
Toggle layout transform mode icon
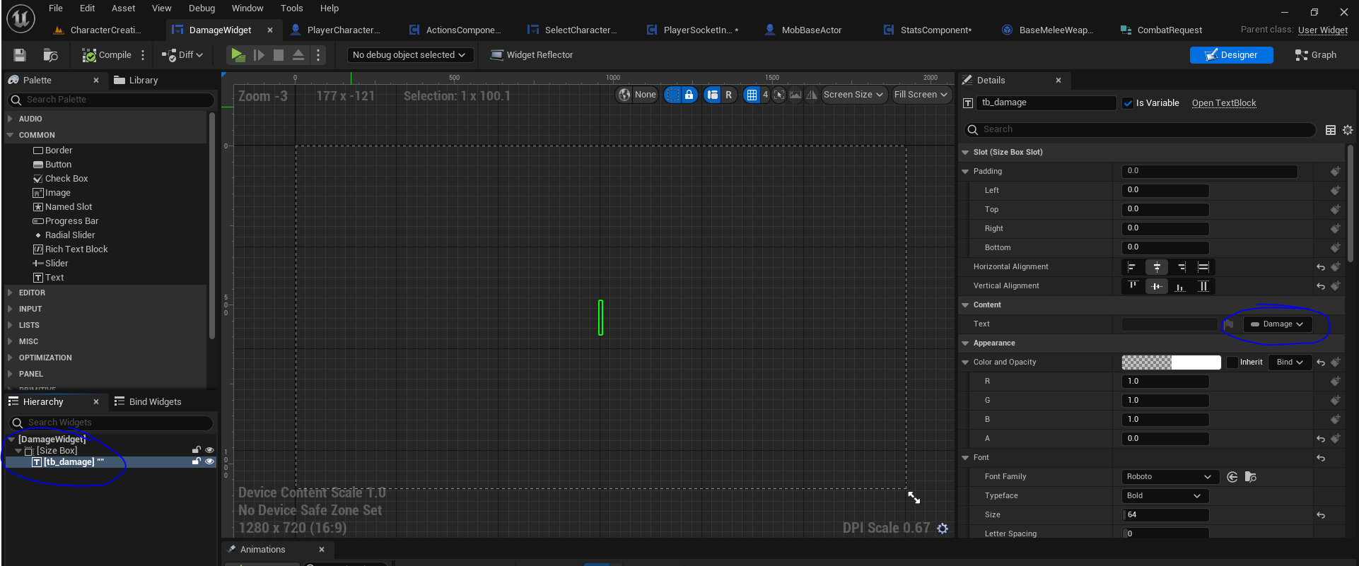(713, 95)
